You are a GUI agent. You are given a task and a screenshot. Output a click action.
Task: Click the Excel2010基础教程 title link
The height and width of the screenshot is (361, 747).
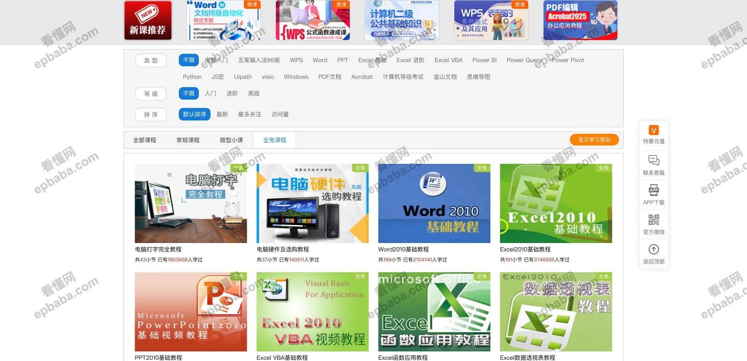coord(525,249)
